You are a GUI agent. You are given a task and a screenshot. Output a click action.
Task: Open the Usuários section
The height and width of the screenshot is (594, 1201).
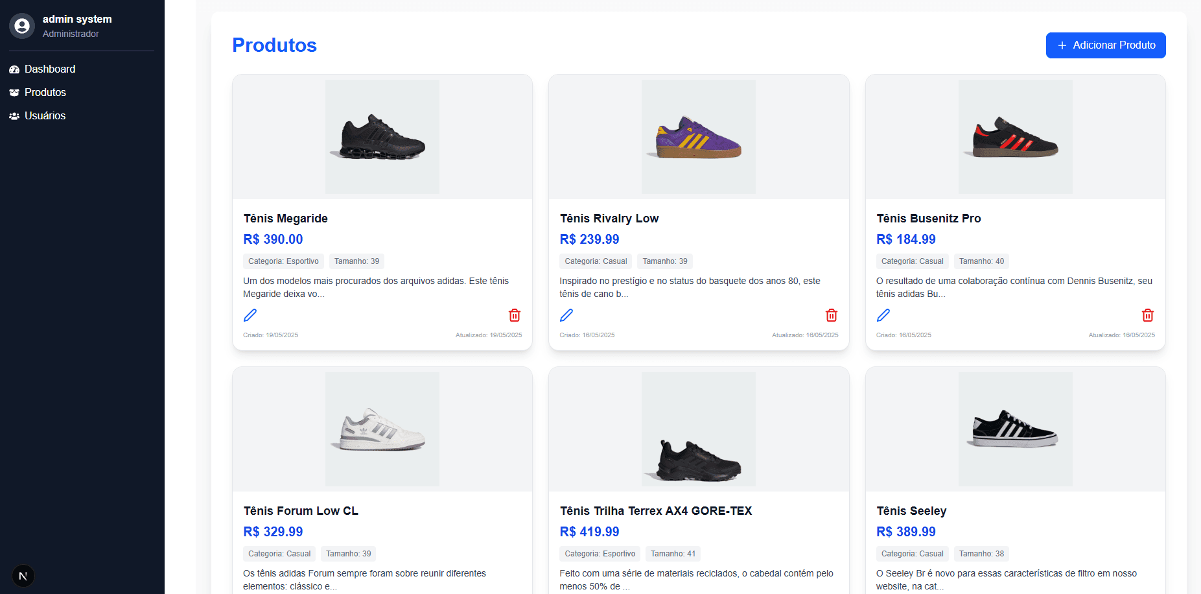[x=45, y=115]
